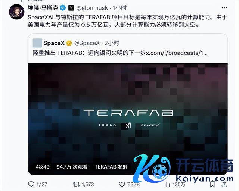Click the SpaceX gold verified badge
Viewport: 239px width, 191px height.
pyautogui.click(x=69, y=43)
